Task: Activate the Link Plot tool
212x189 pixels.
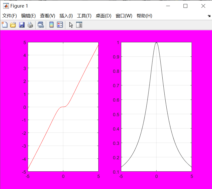Action: pyautogui.click(x=41, y=25)
